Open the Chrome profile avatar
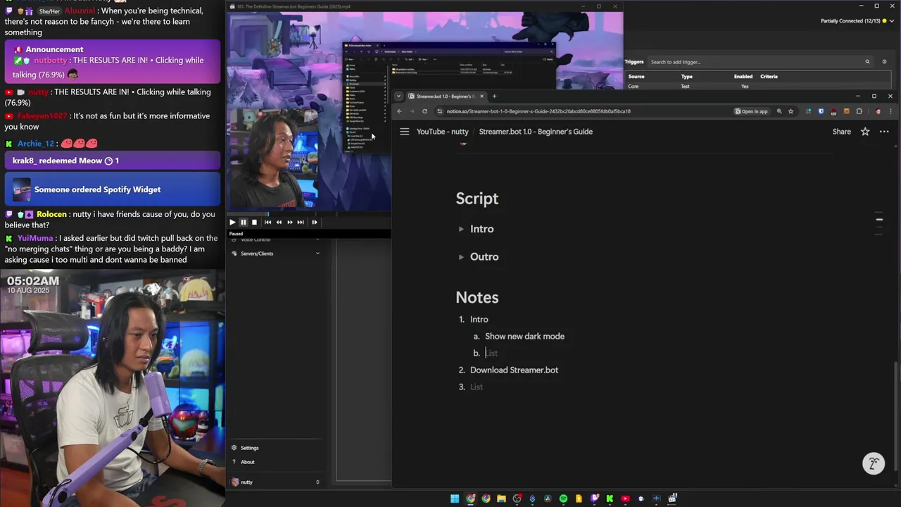Screen dimensions: 901x507 (877, 111)
